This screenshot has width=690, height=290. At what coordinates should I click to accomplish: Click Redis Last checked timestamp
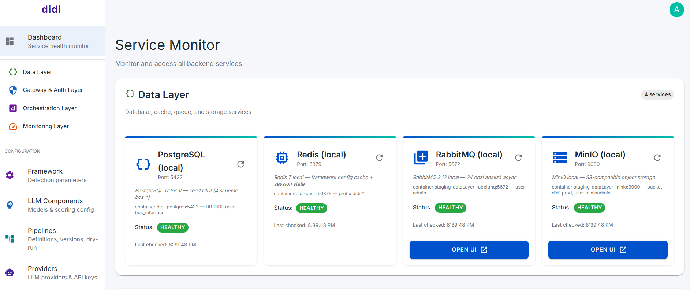[x=305, y=225]
